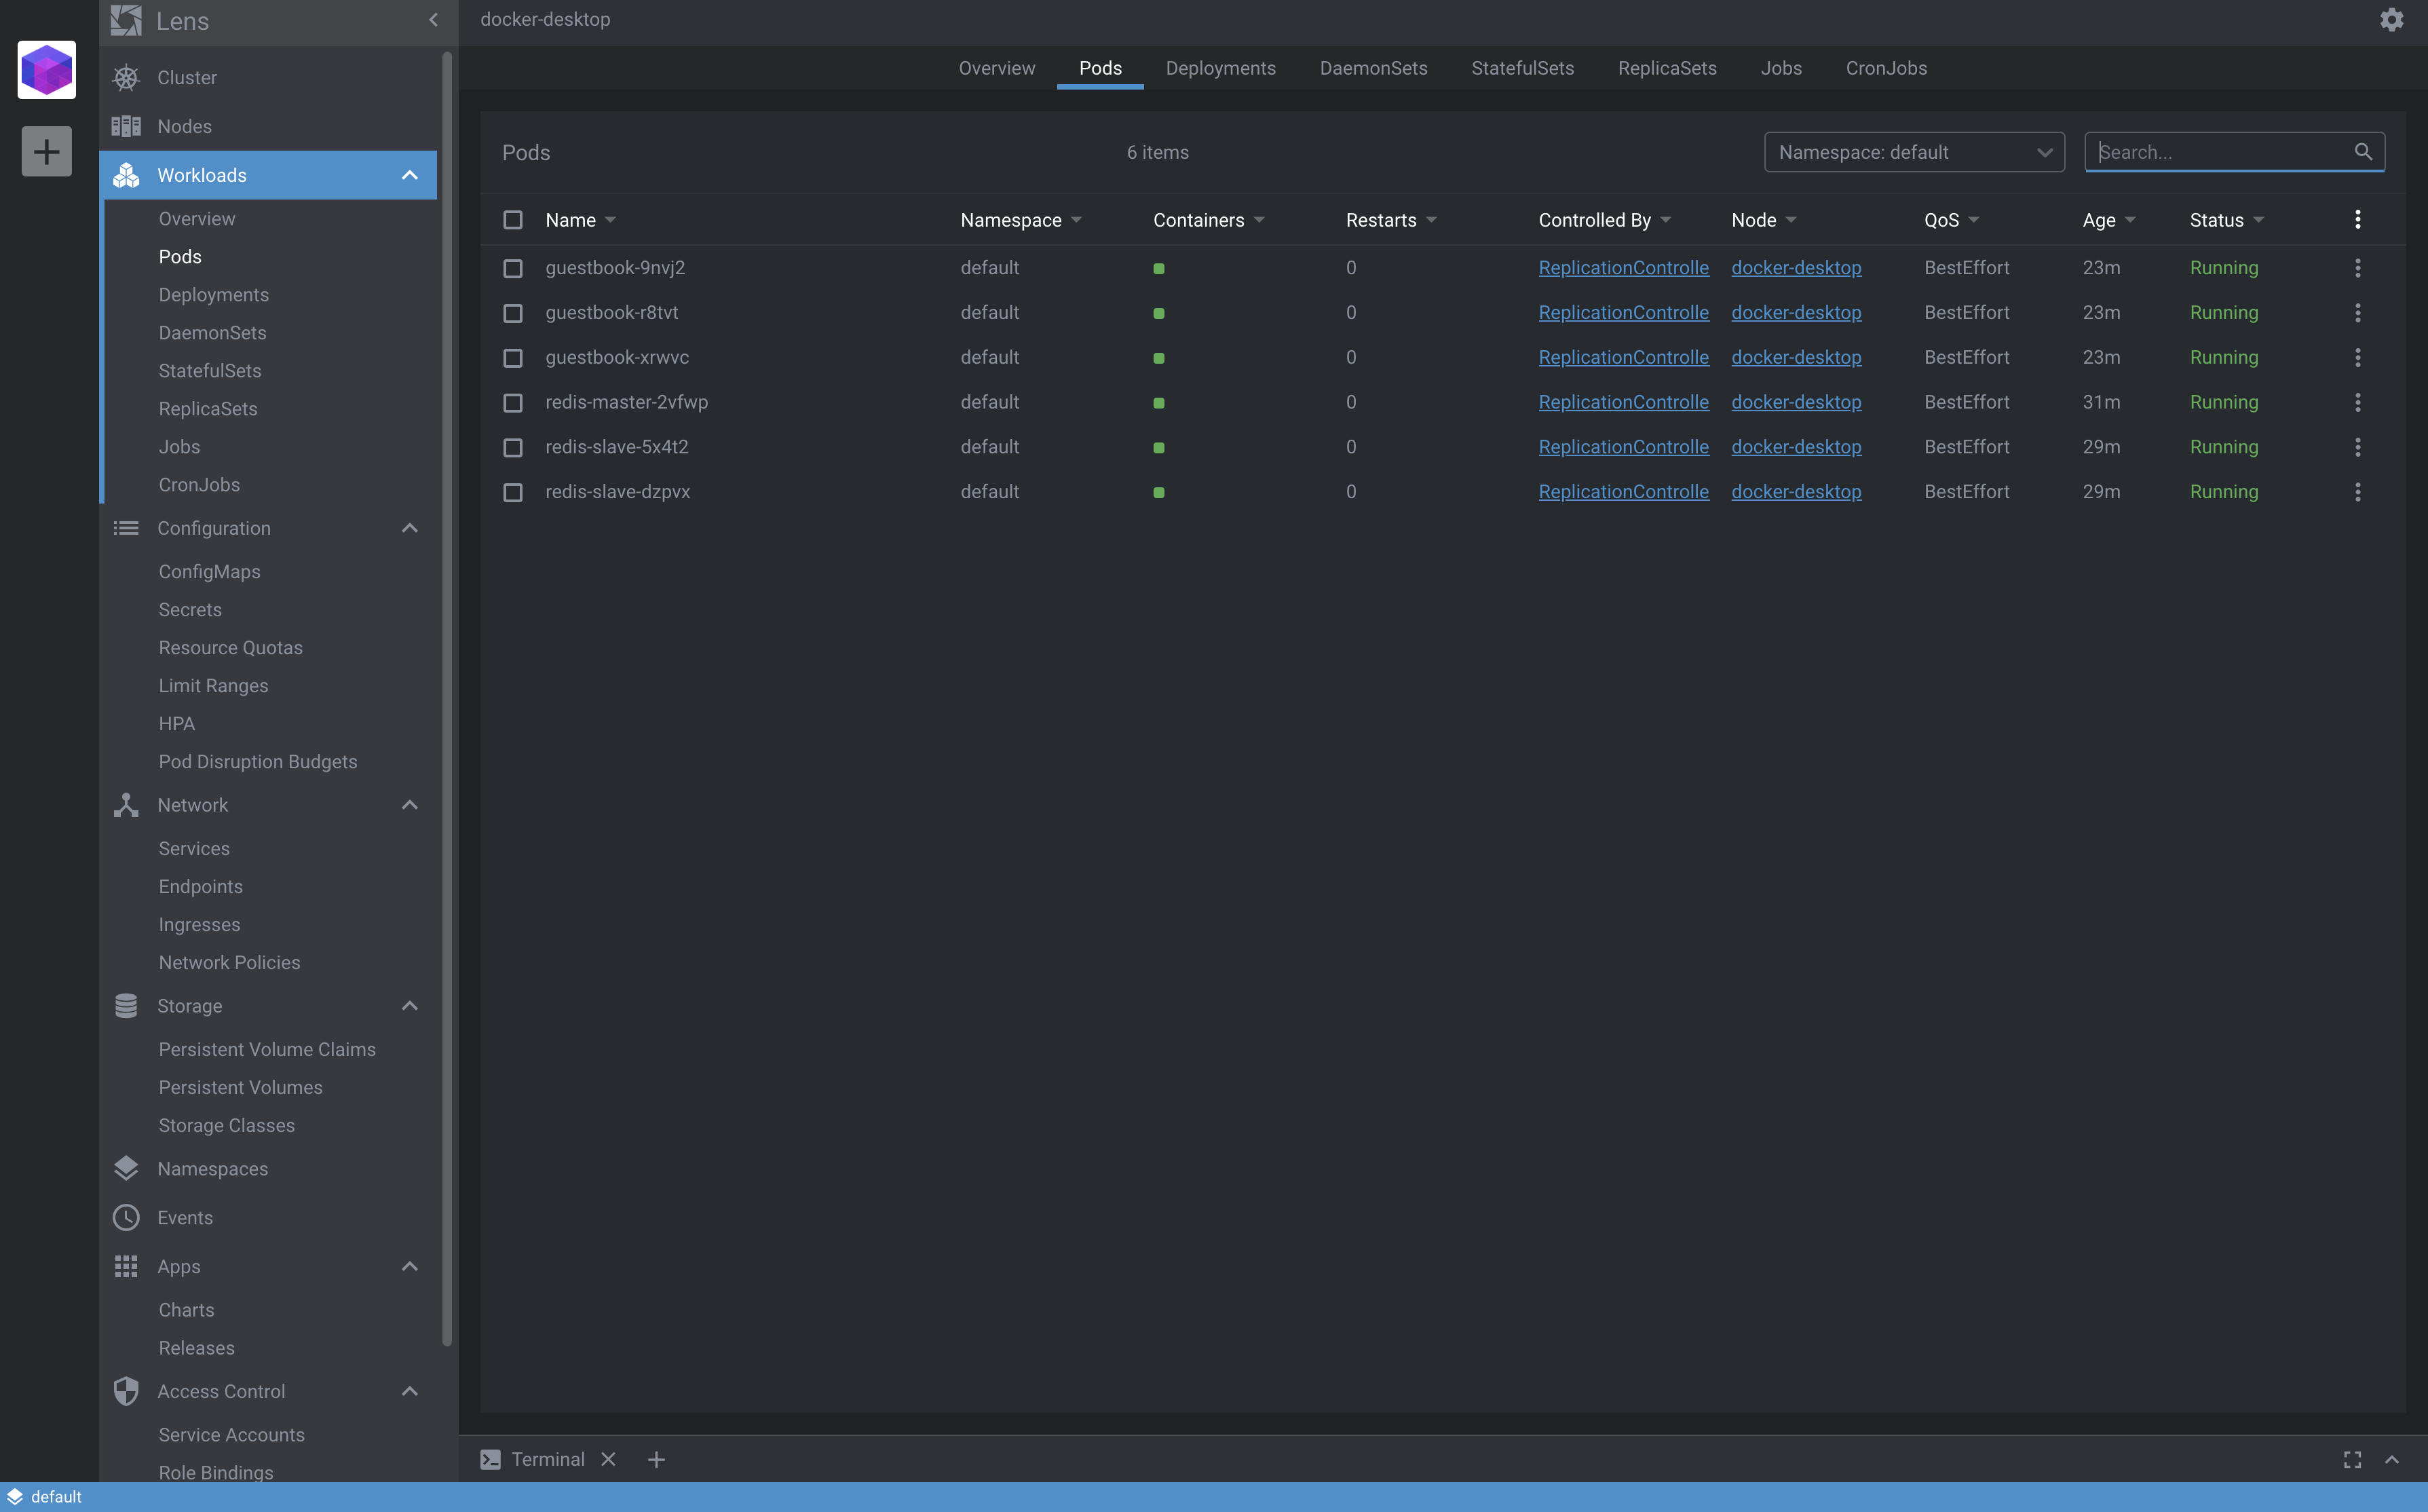Open docker-desktop node link for redis-master-2vfwp

[x=1796, y=402]
